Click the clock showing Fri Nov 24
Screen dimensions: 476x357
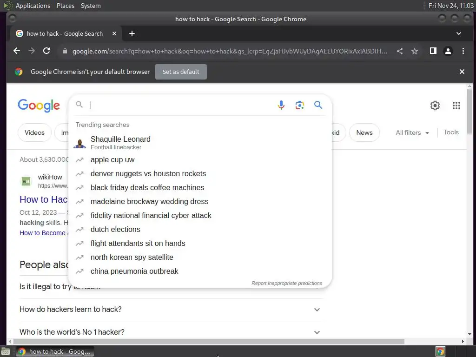click(451, 6)
